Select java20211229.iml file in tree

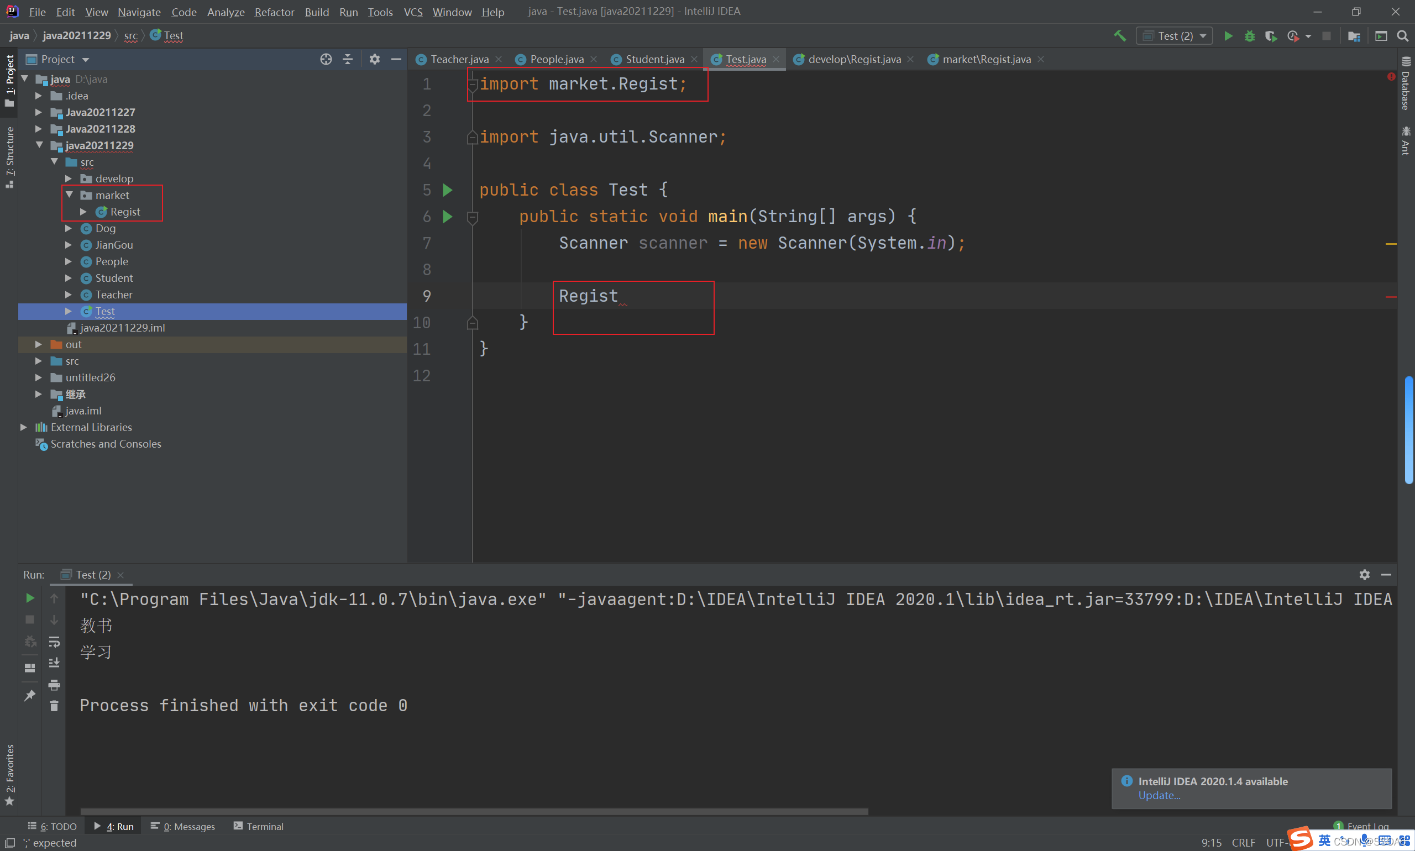[122, 328]
